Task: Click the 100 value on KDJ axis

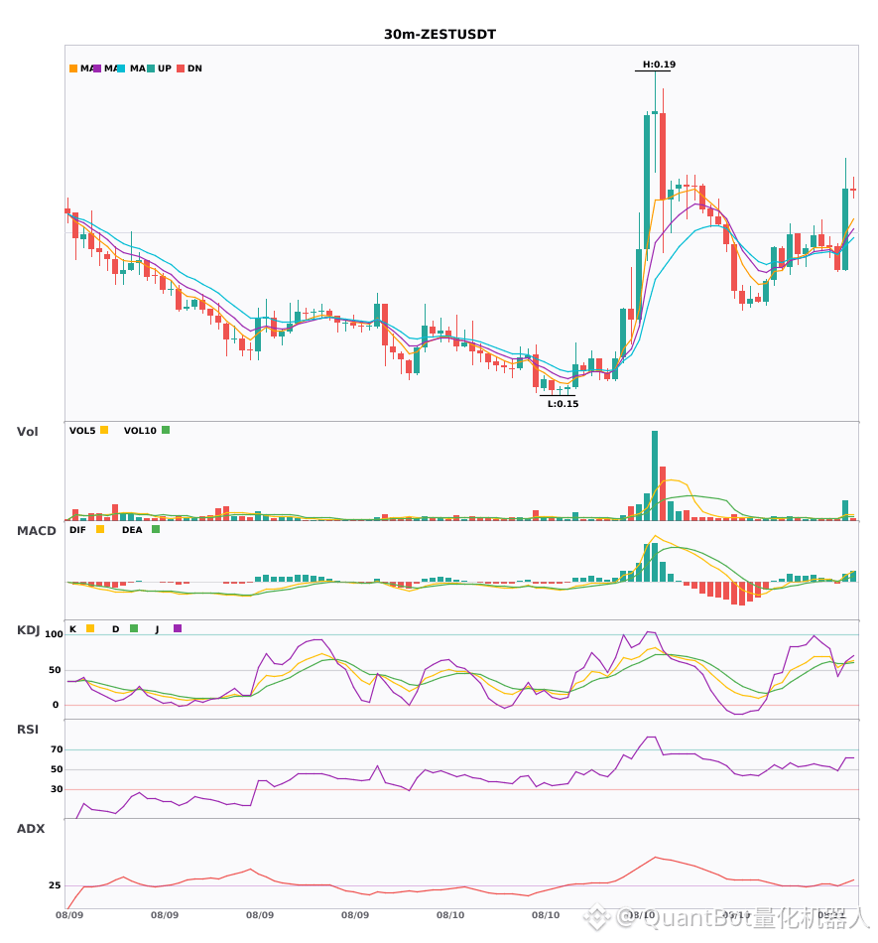Action: [x=54, y=634]
